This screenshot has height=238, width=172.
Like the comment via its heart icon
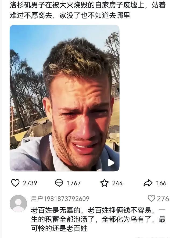click(x=151, y=198)
